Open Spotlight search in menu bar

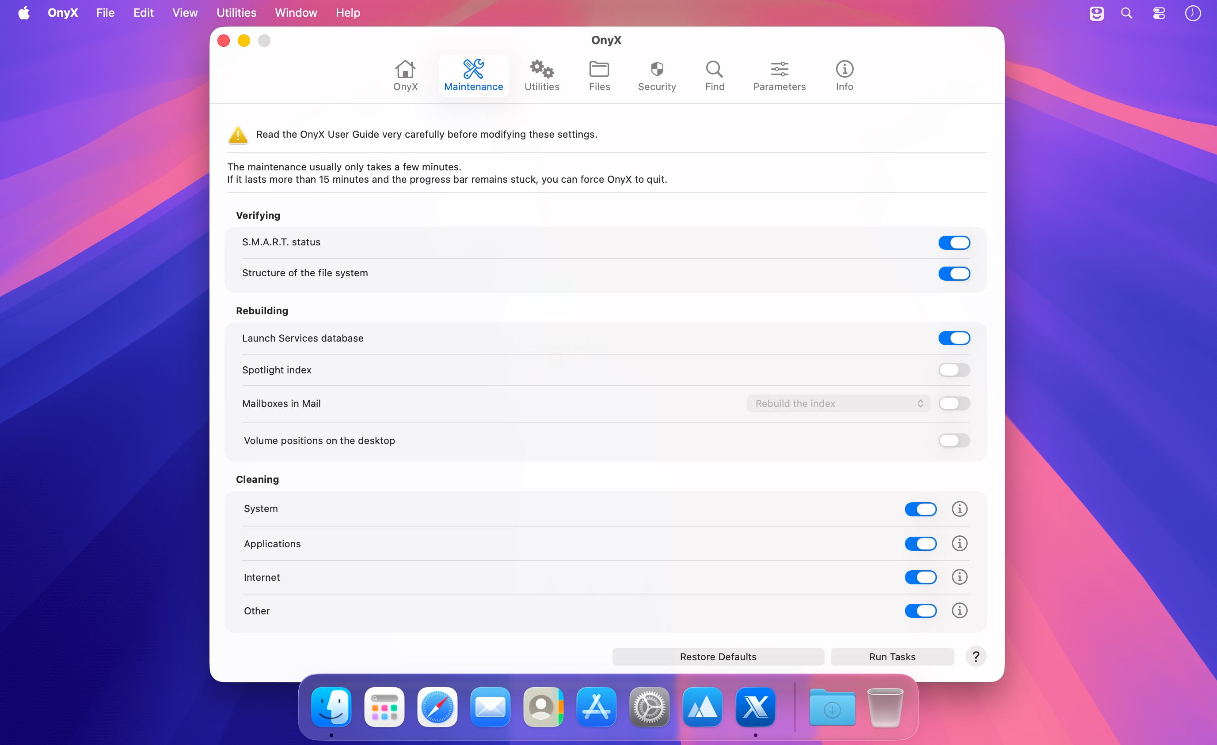click(1126, 13)
